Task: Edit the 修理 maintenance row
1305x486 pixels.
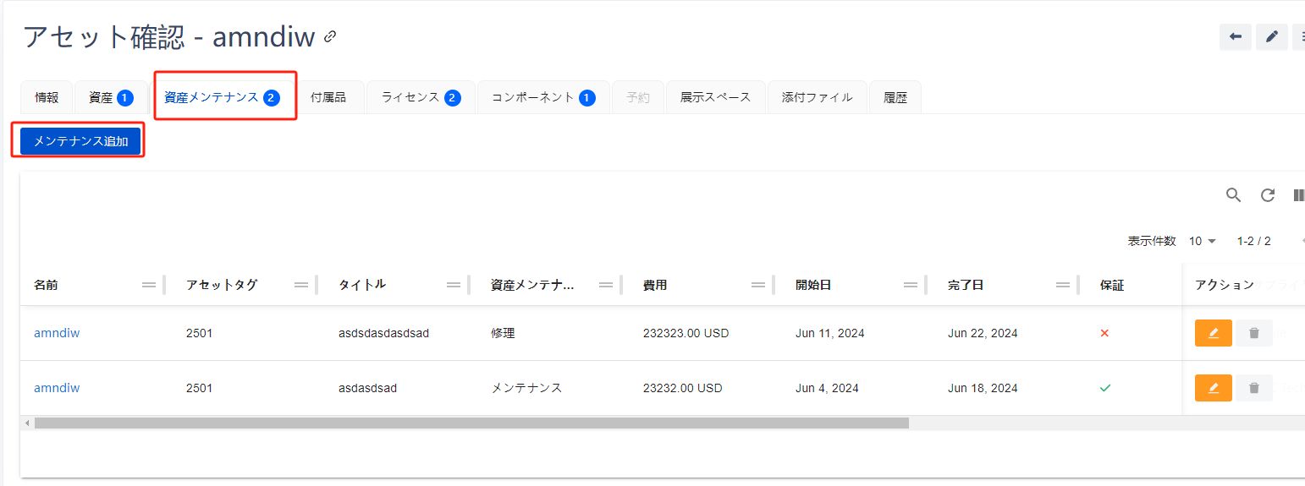Action: (x=1213, y=333)
